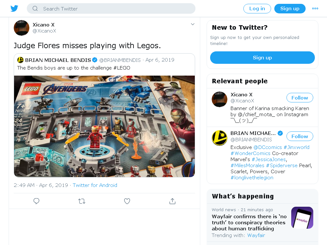Screen dimensions: 327x245
Task: Follow BRIAN MICHAEL BENDIS
Action: click(x=300, y=136)
